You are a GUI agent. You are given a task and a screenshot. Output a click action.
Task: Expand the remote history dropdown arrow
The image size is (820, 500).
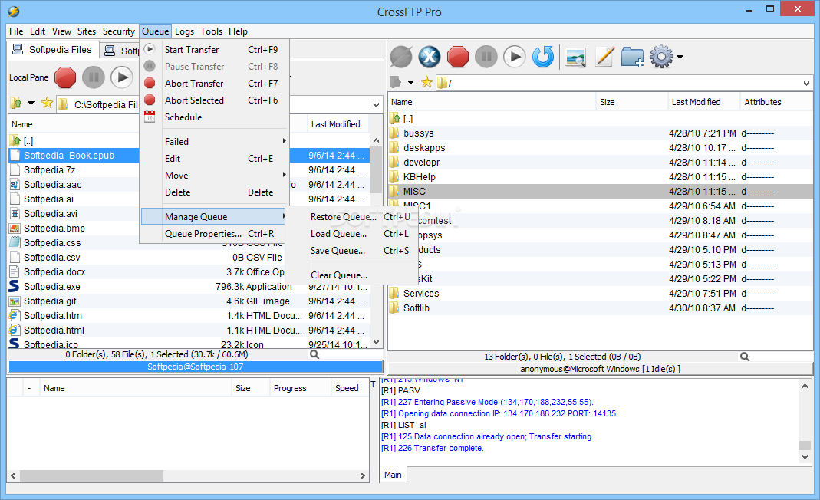point(410,82)
